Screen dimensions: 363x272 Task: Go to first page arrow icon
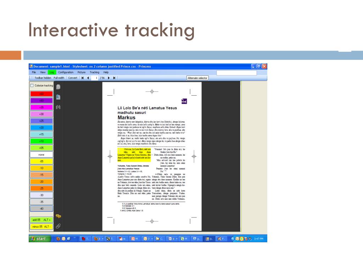[x=82, y=78]
